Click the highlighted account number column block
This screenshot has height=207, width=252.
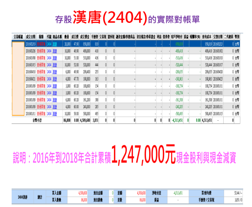click(18, 78)
